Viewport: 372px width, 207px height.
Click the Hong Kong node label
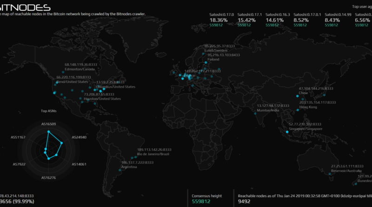point(308,107)
